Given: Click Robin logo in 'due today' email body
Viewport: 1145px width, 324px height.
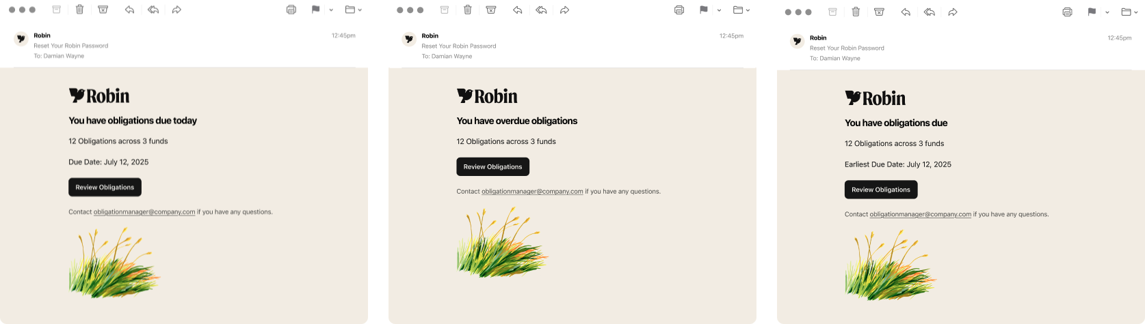Looking at the screenshot, I should pyautogui.click(x=99, y=95).
